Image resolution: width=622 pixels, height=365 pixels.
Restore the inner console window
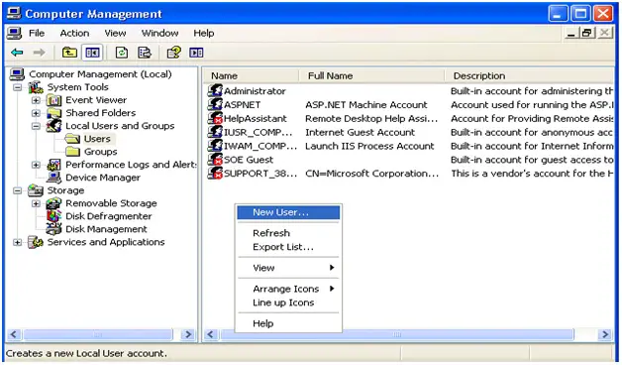pos(586,33)
